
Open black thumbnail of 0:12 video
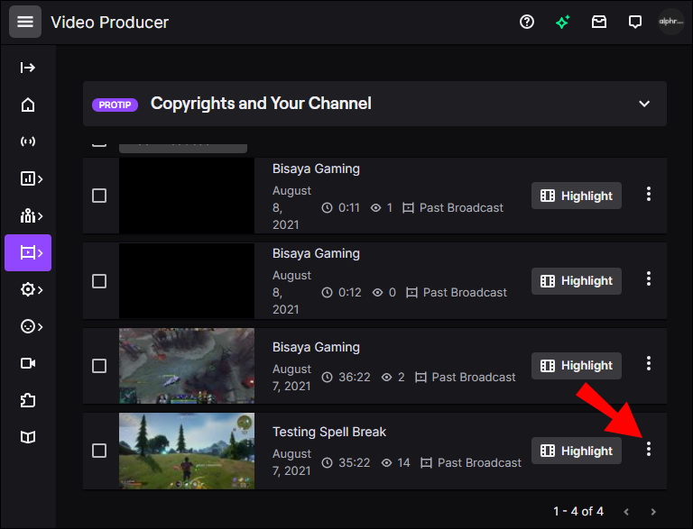[187, 281]
